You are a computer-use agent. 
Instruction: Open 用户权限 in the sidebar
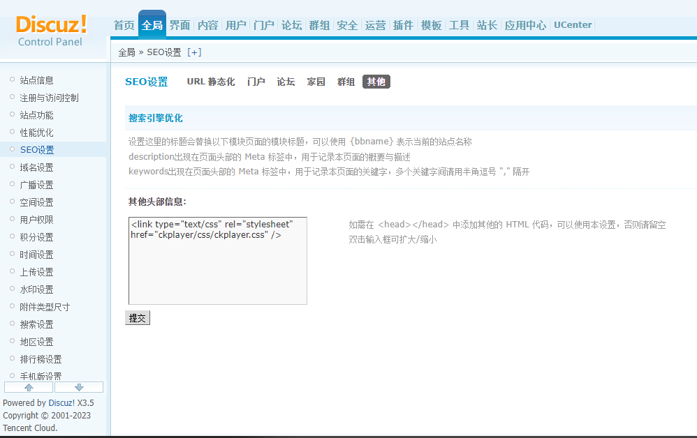36,220
